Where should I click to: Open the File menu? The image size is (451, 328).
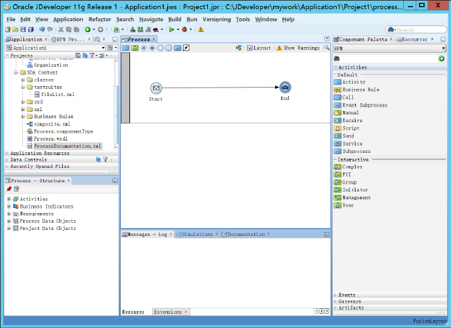pyautogui.click(x=11, y=19)
